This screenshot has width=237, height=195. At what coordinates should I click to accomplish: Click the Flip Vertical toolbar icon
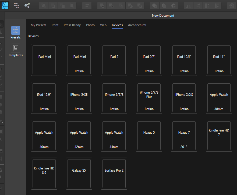click(x=198, y=6)
